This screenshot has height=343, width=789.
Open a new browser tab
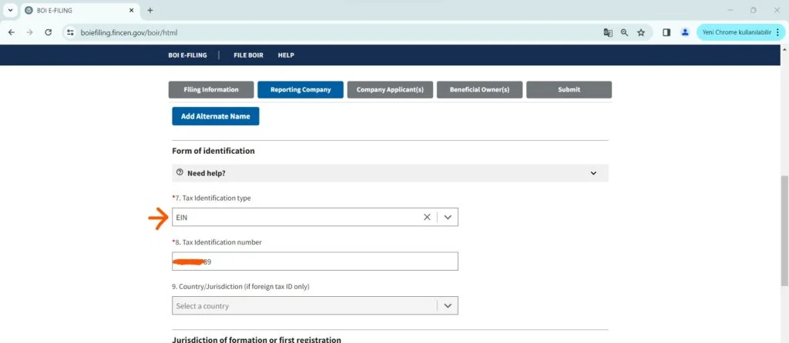[150, 10]
